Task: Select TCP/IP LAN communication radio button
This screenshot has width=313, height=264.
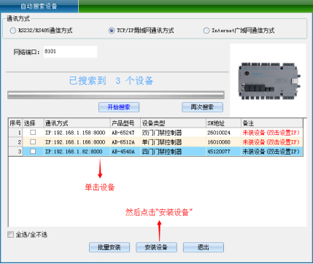Action: [x=112, y=31]
